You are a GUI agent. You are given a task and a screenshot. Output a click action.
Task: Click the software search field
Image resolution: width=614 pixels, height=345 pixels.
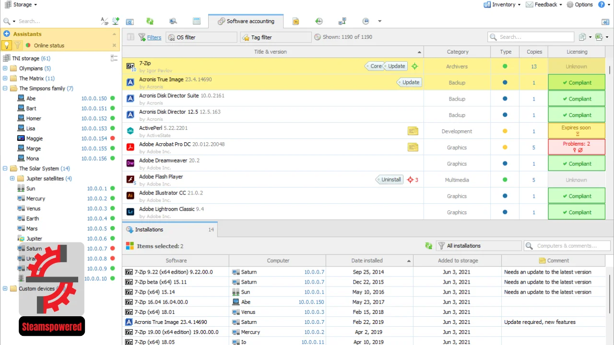[531, 37]
